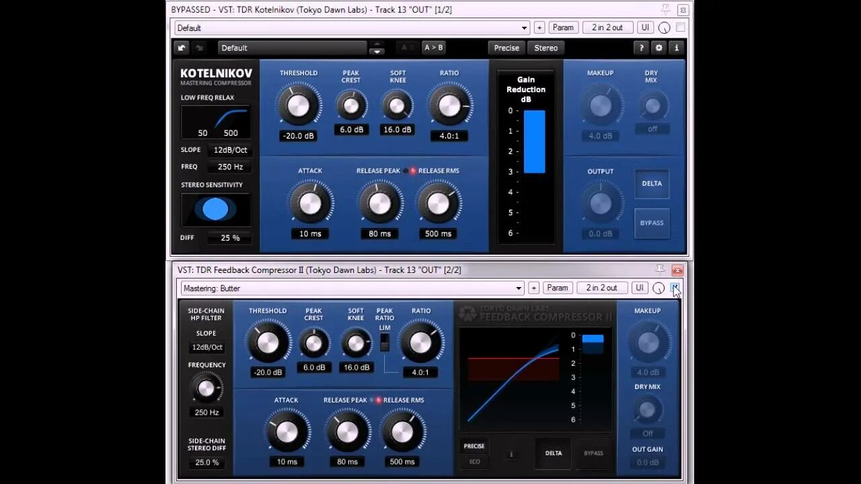
Task: Click the Kotelnikov Release Peak knob
Action: 379,203
